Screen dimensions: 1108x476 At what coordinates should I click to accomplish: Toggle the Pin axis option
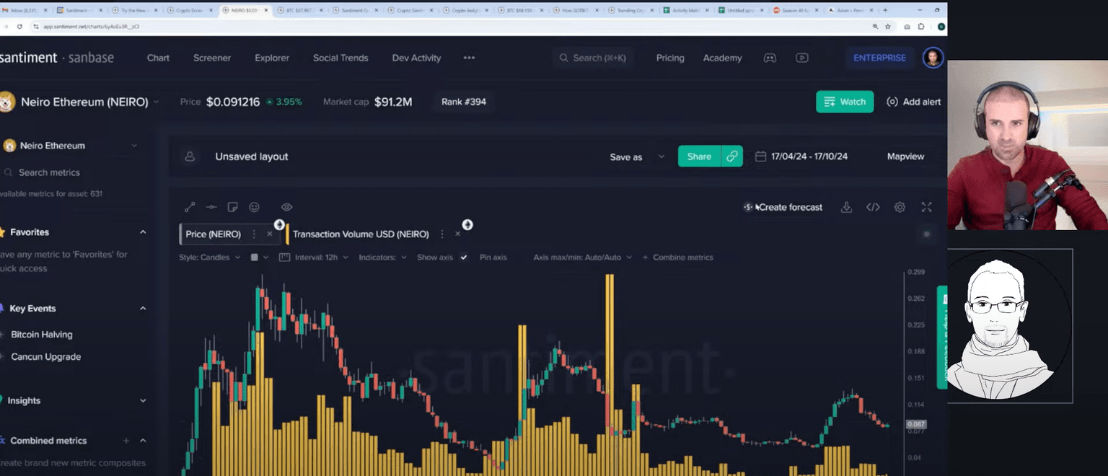(493, 257)
